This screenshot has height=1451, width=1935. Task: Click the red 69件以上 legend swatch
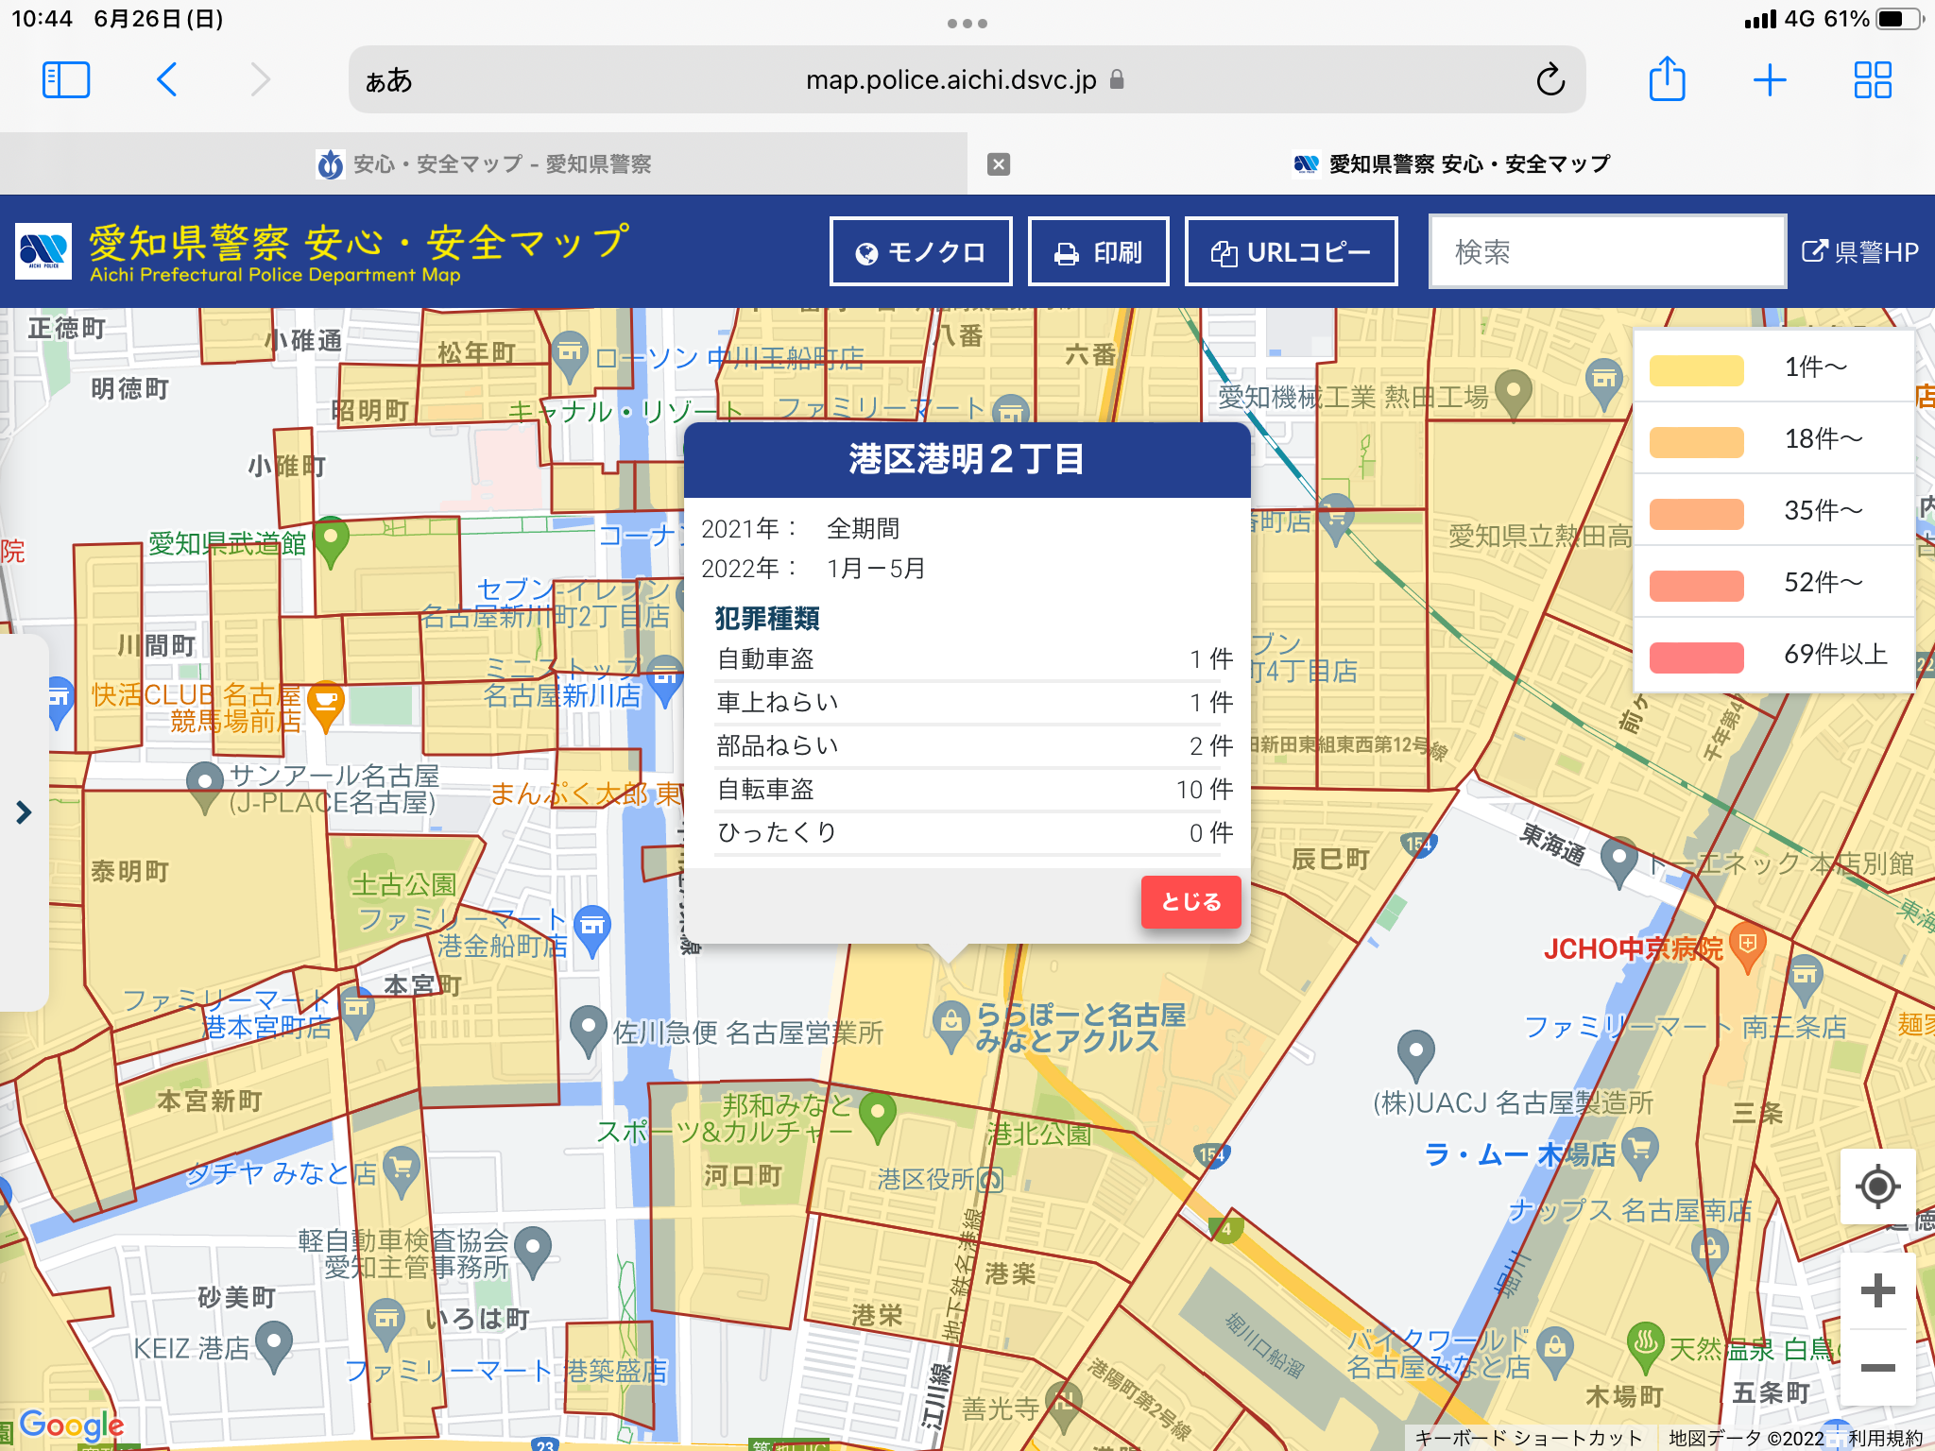1697,657
